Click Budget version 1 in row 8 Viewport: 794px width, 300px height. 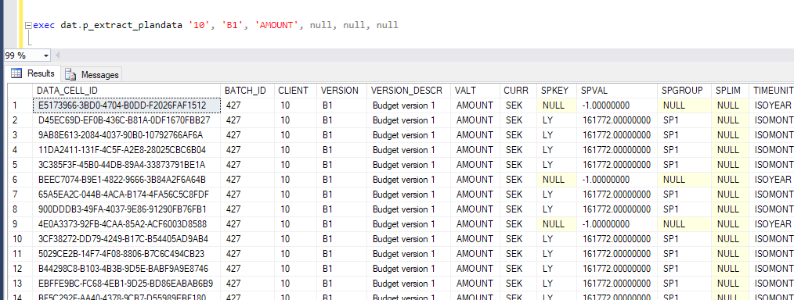click(x=409, y=209)
